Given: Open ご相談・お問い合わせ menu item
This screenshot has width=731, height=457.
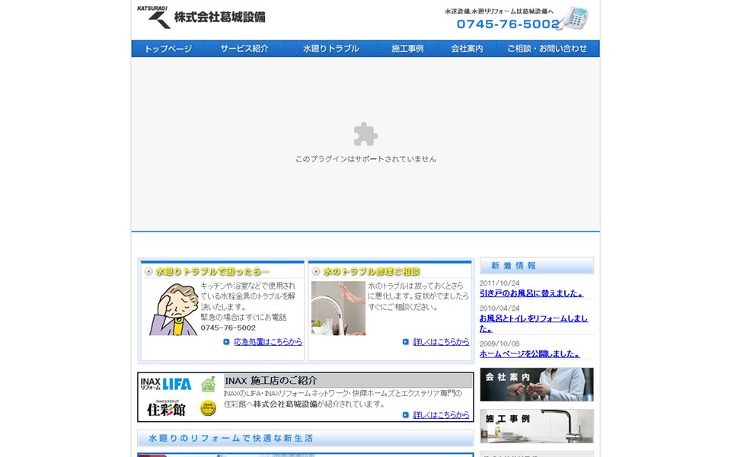Looking at the screenshot, I should 547,49.
